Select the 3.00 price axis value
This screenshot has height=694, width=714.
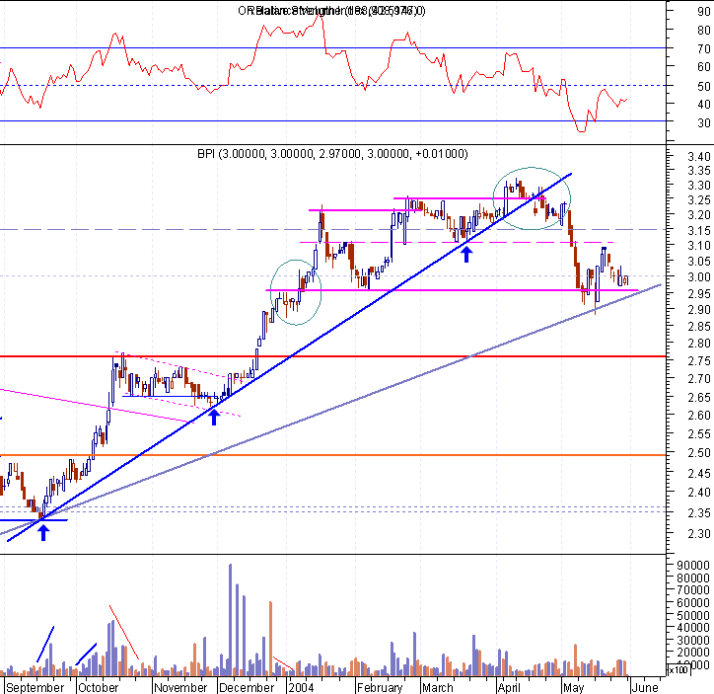tap(699, 276)
